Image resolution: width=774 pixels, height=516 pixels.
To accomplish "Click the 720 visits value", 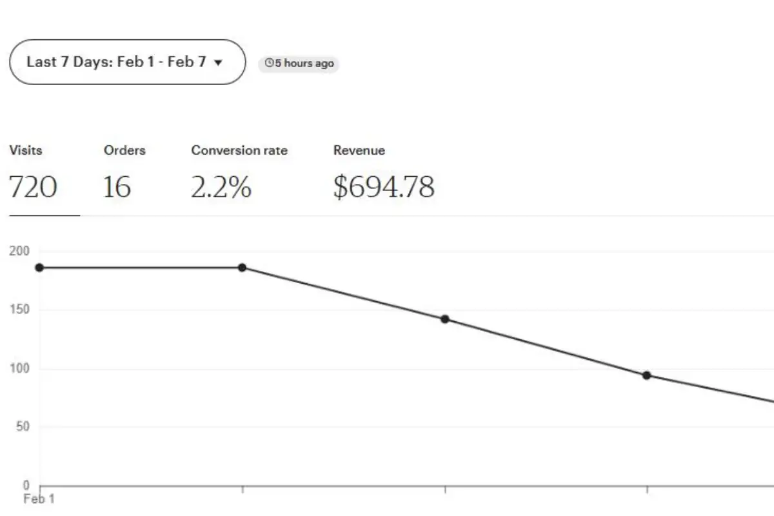I will click(33, 188).
